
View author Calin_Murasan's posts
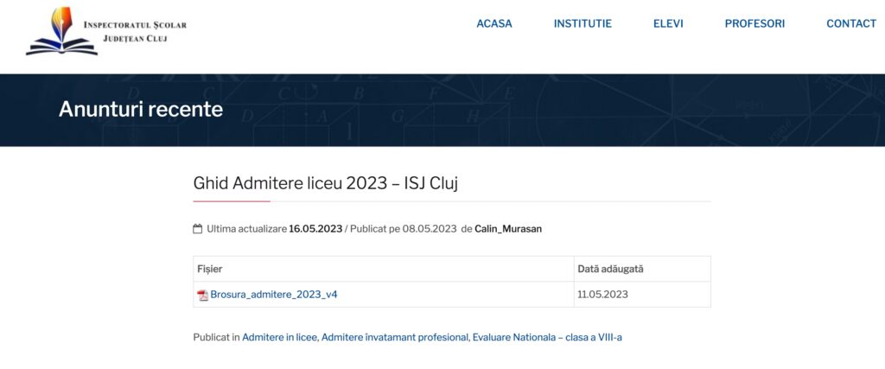[x=508, y=229]
